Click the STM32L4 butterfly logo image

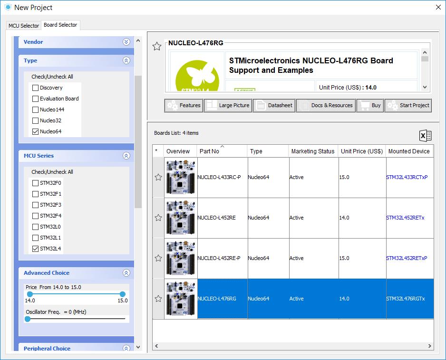coord(197,75)
